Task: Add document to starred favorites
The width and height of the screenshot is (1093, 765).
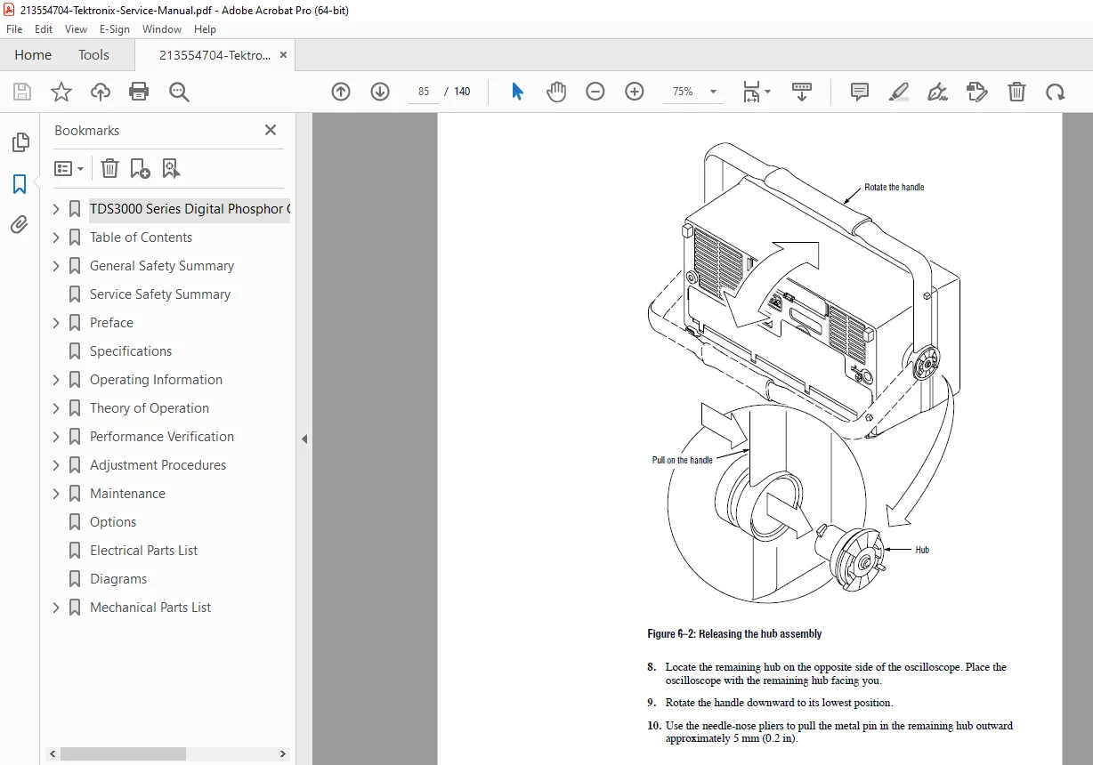Action: click(61, 92)
